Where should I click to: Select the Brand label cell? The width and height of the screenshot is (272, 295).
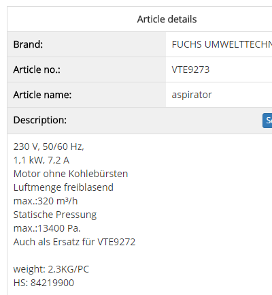click(86, 44)
